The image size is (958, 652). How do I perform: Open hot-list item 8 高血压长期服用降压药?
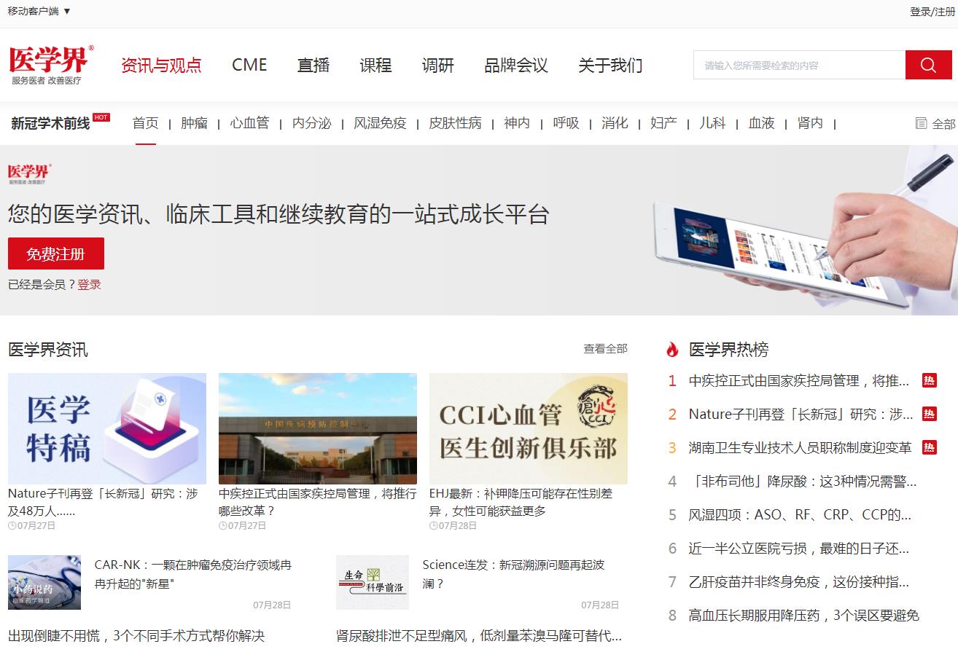click(x=804, y=615)
